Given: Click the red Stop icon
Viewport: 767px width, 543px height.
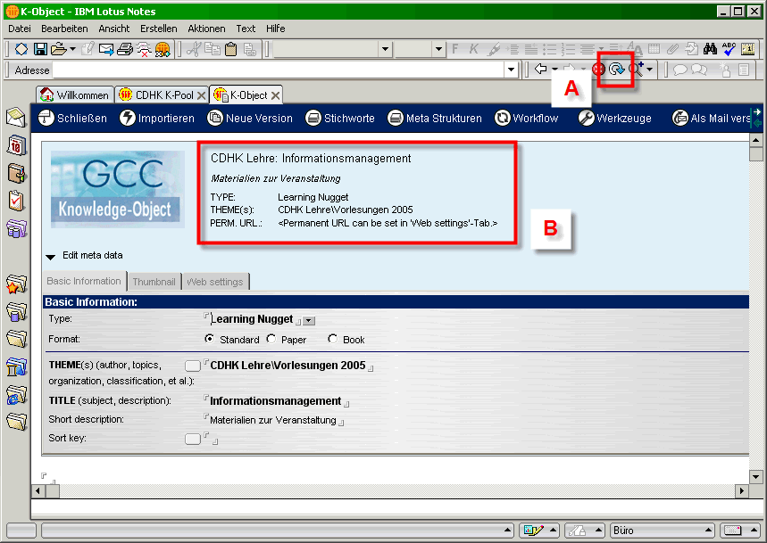Looking at the screenshot, I should pyautogui.click(x=599, y=70).
